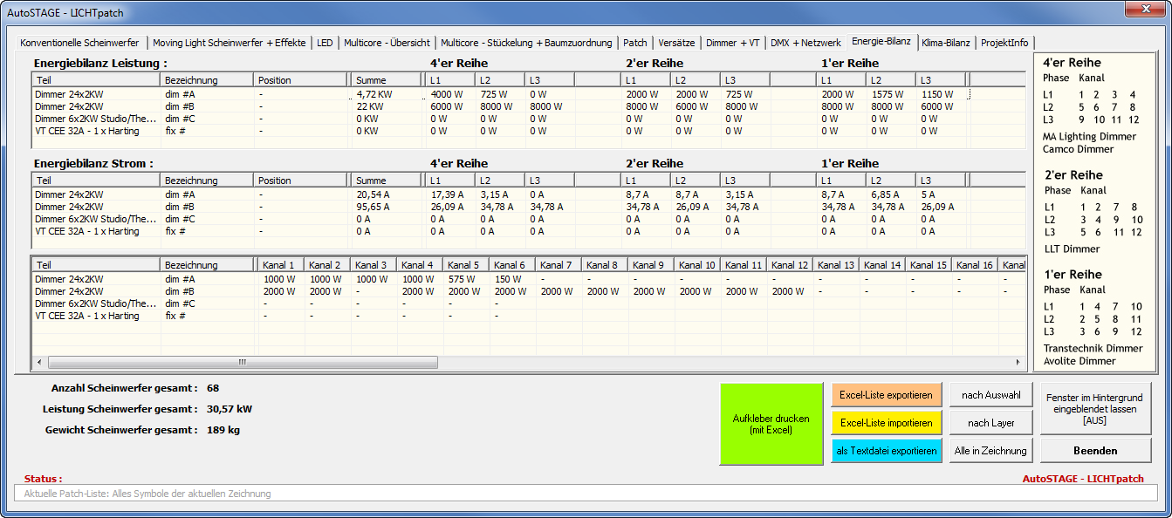
Task: Go to the ProjektInfo tab
Action: click(x=1005, y=43)
